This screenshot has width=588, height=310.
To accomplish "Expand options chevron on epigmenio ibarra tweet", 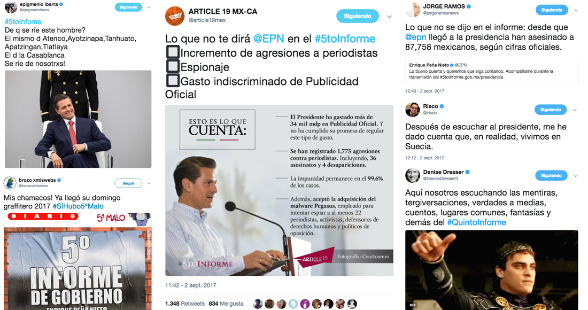I will [149, 7].
